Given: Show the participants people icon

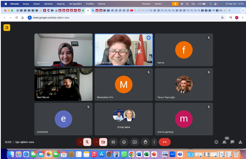Looking at the screenshot, I should [x=224, y=142].
